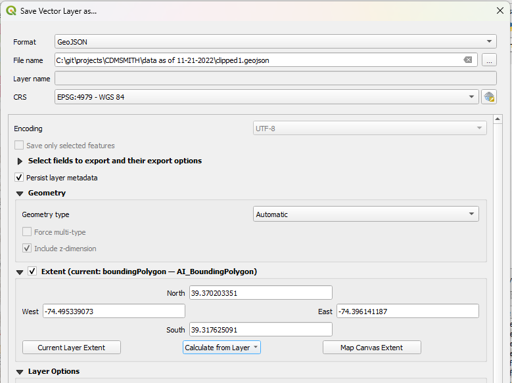
Task: Click the Encoding label
Action: coord(28,129)
